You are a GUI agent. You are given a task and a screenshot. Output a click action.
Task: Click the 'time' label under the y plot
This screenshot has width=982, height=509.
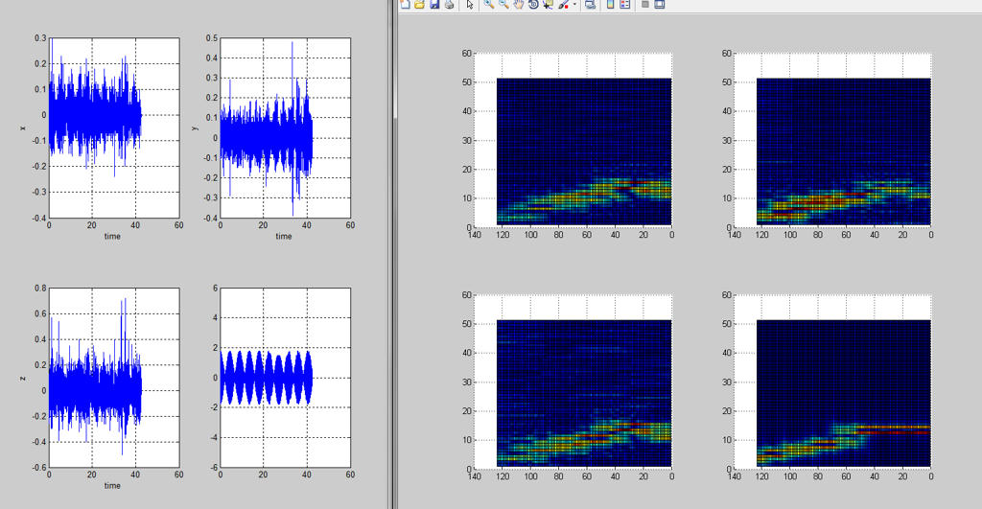pyautogui.click(x=284, y=237)
